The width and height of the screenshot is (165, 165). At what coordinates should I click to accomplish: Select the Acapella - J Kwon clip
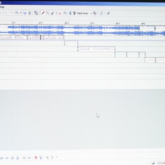coord(96,49)
